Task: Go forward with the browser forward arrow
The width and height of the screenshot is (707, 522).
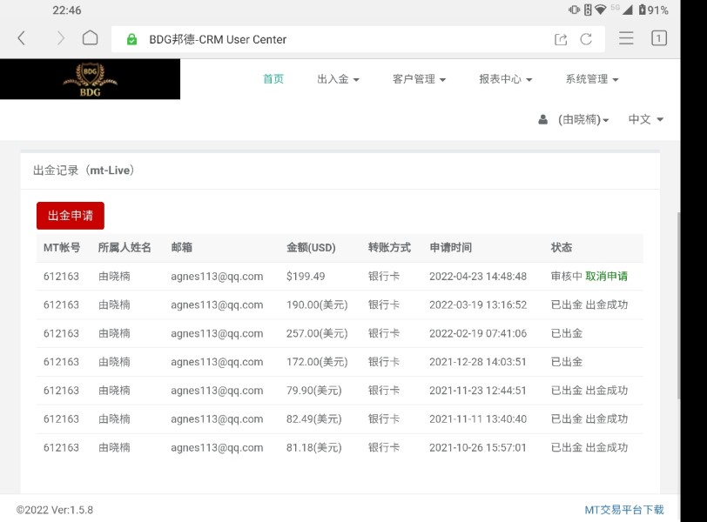Action: [x=60, y=38]
